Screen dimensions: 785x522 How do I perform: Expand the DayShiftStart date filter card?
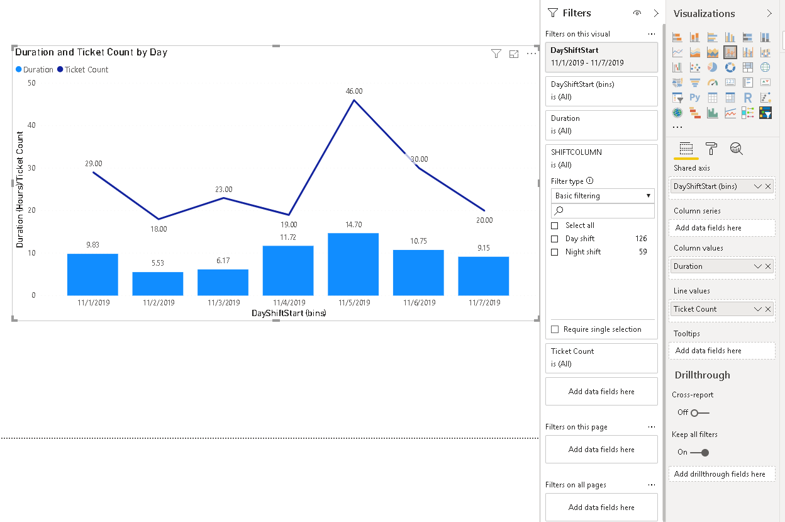601,57
